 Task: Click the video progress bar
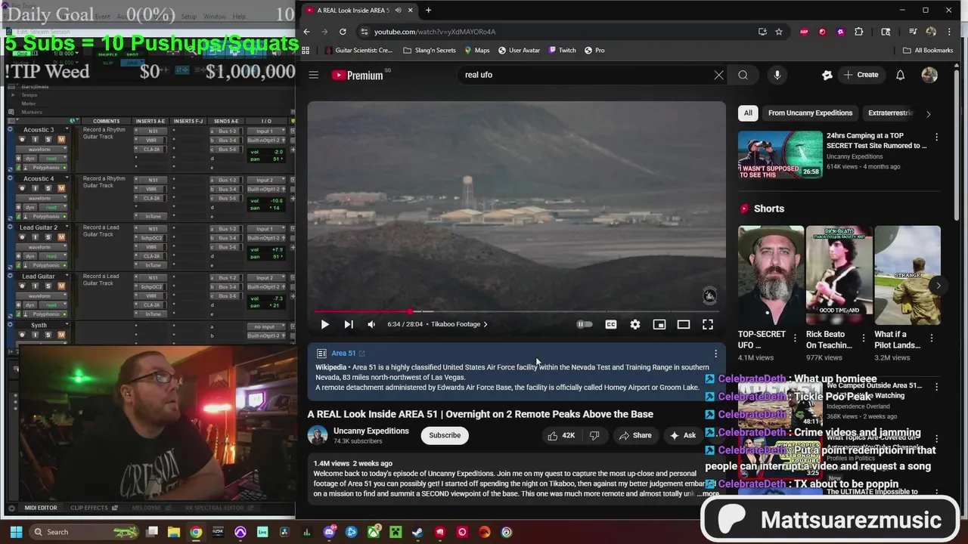(516, 311)
